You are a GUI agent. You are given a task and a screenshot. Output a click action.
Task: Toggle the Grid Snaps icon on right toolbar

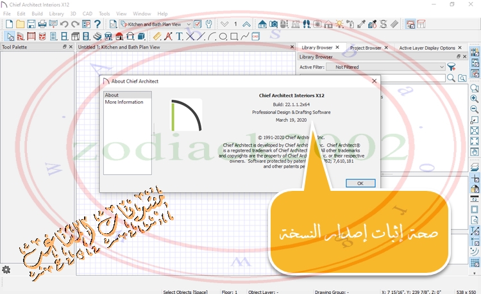(474, 263)
